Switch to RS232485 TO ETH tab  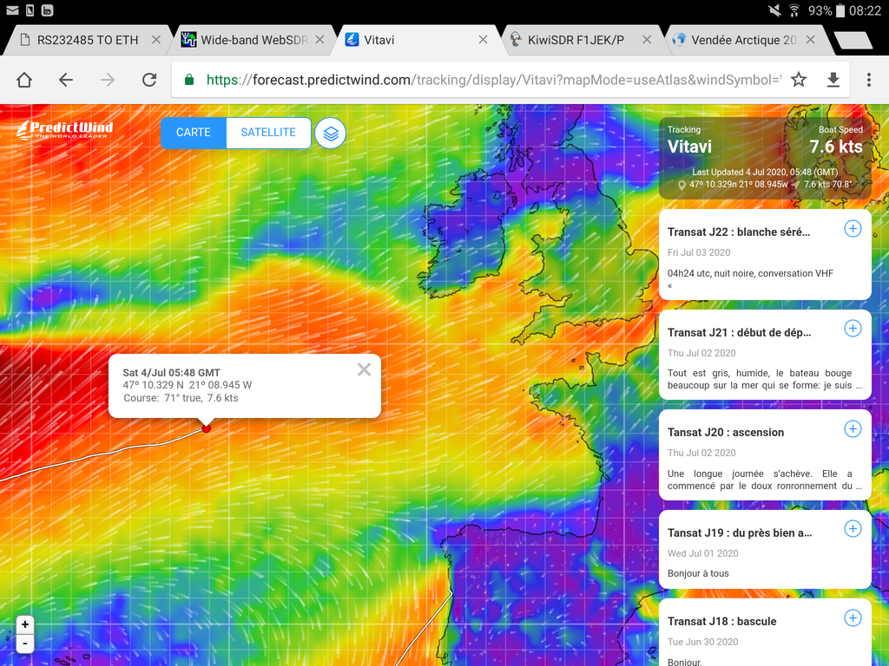(88, 40)
